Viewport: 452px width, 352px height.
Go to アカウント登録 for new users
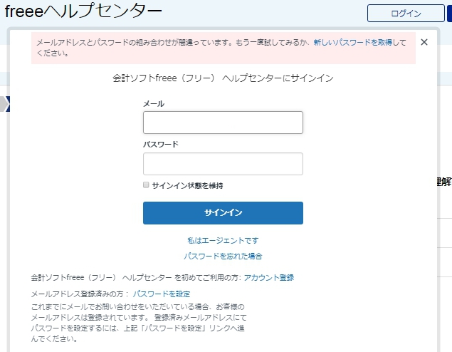tap(268, 277)
